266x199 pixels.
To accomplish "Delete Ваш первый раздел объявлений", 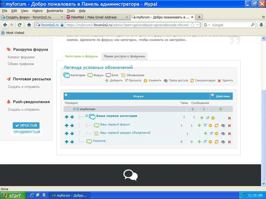I will 229,134.
